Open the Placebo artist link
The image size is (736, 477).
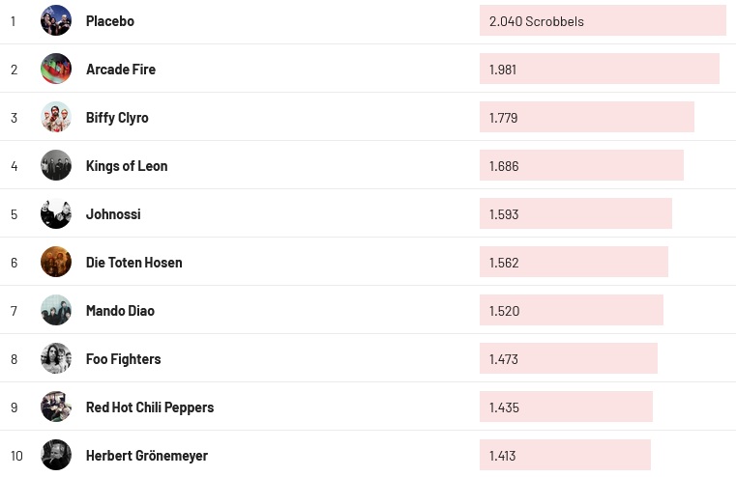click(x=109, y=21)
